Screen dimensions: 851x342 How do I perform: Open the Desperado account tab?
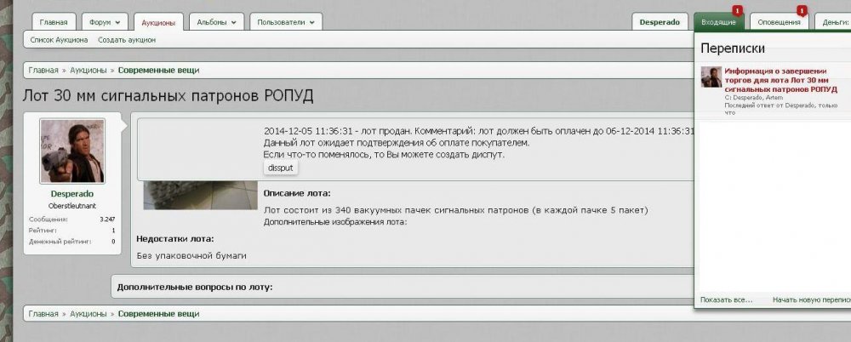point(660,22)
